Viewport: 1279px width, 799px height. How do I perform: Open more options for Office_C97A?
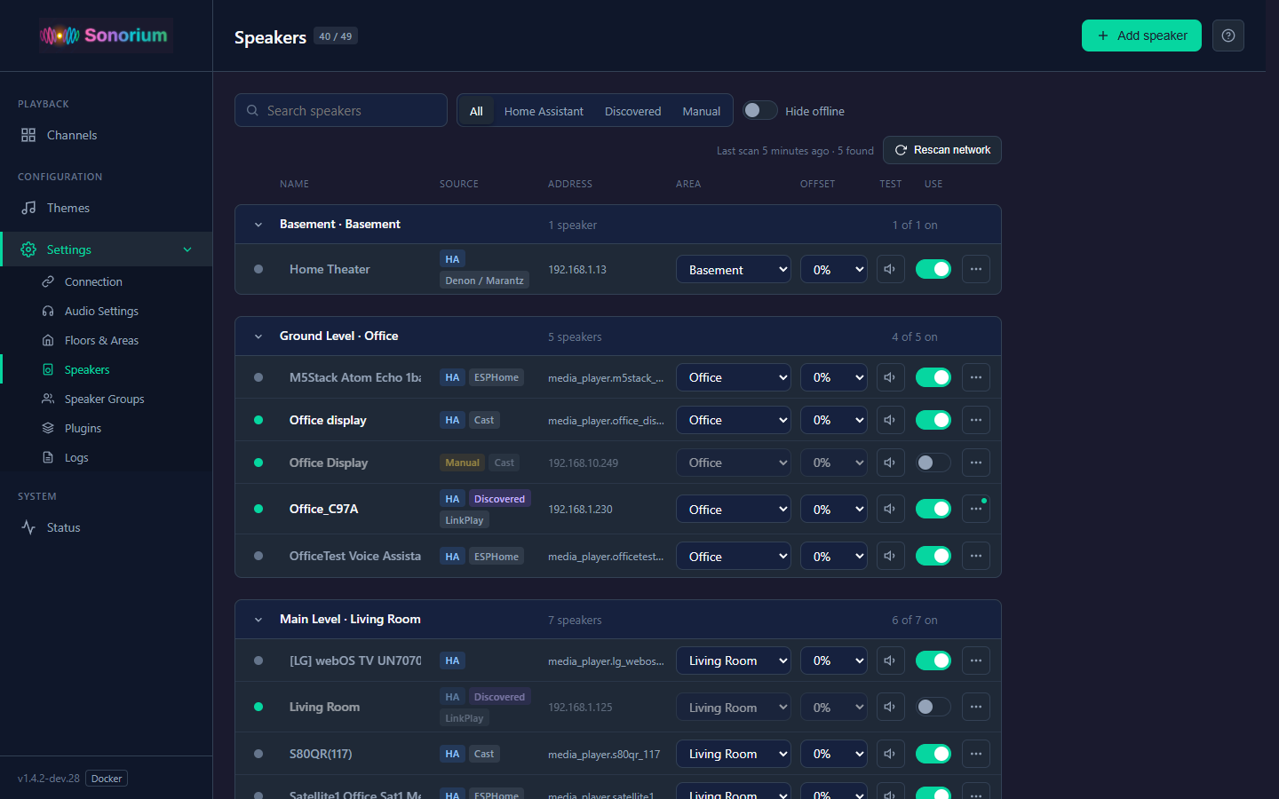(976, 509)
